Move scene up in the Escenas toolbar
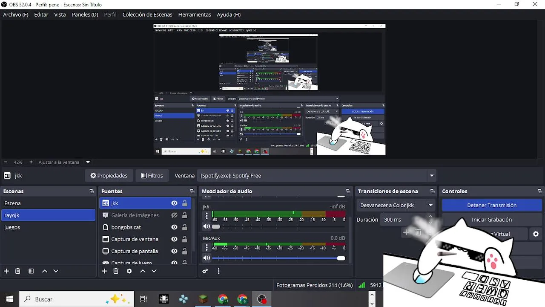This screenshot has height=307, width=545. pos(44,271)
